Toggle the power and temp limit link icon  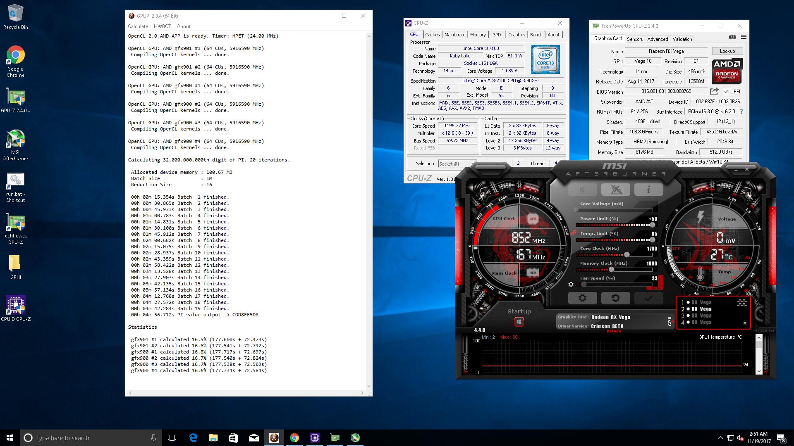click(x=574, y=233)
